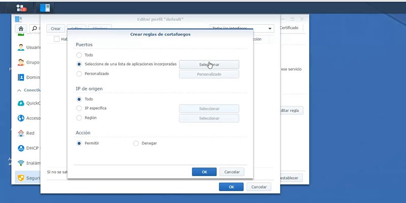Close the Control Panel window

pos(302,19)
